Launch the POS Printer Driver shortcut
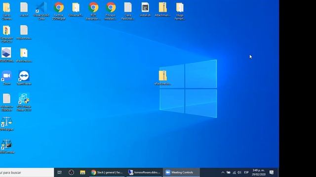Screen dimensions: 316x177 (24, 102)
